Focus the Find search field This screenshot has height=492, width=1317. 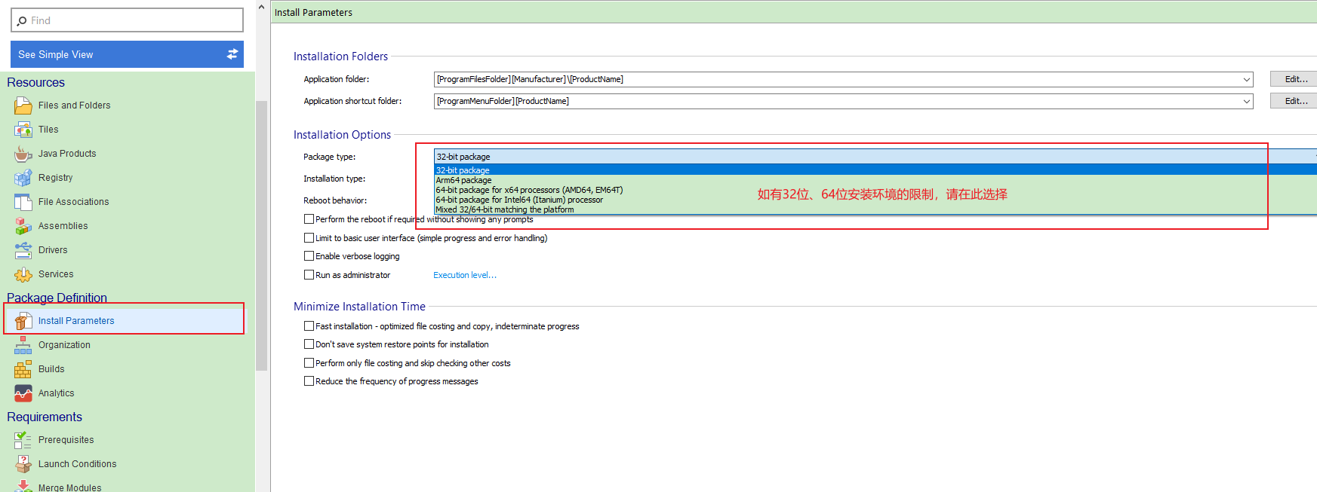point(127,20)
